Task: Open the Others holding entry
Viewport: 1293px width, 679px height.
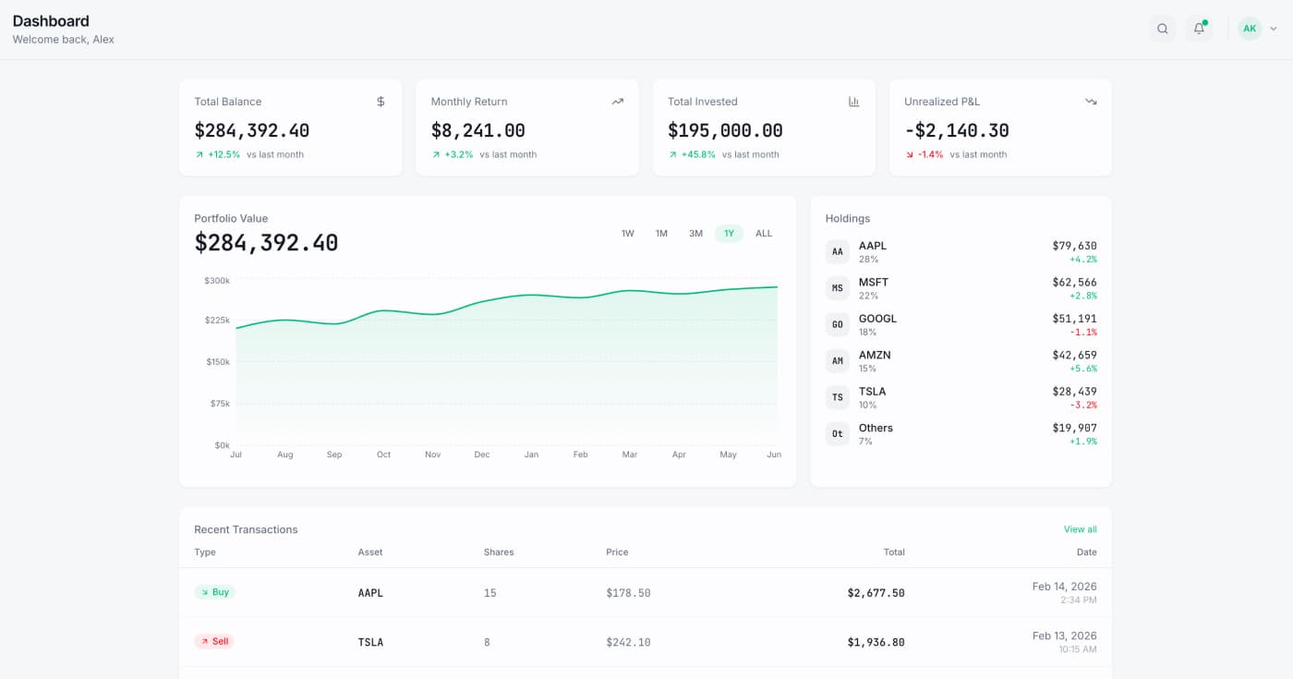Action: tap(961, 433)
